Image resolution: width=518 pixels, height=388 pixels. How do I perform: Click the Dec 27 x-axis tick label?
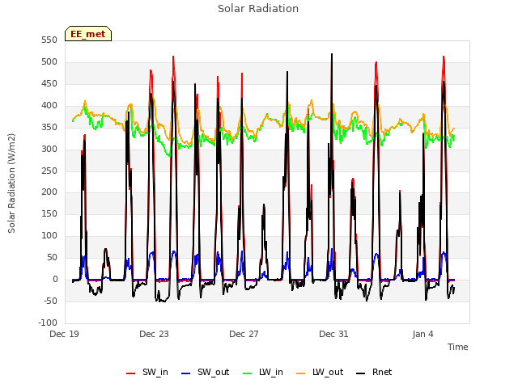(x=244, y=334)
